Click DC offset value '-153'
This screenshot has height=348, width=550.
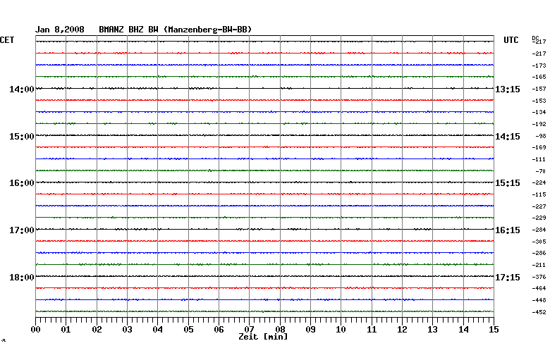539,101
